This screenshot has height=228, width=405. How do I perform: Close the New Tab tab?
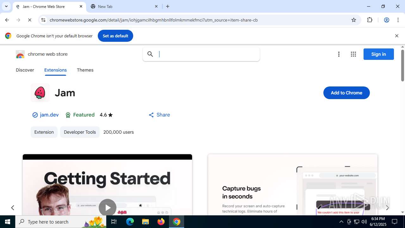point(156,6)
